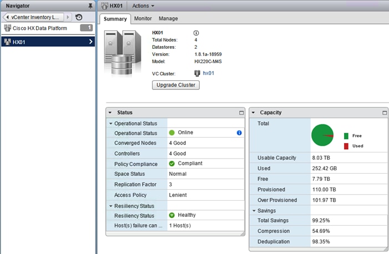Expand the HX01 chevron in Navigator
389x254 pixels.
point(90,42)
